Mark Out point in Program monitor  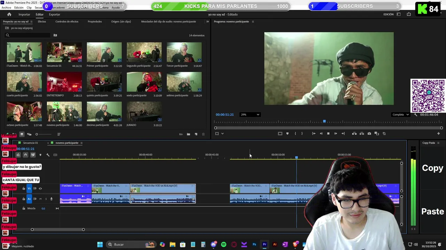[x=302, y=133]
